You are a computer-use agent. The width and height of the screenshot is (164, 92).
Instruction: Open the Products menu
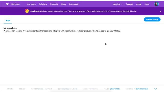tap(54, 4)
